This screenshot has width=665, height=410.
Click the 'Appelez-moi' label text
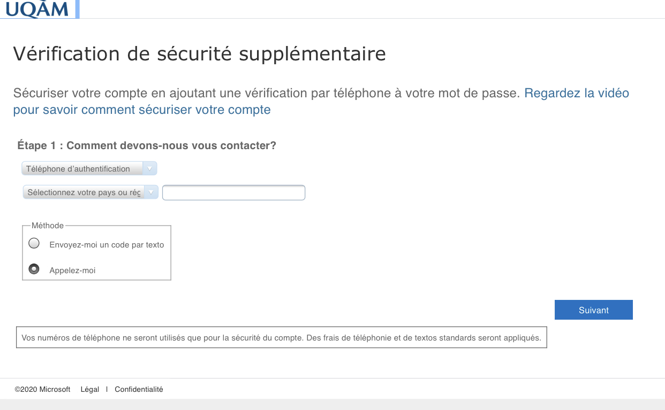[x=72, y=270]
